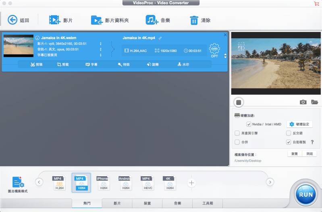Open the shopping cart icon

pyautogui.click(x=316, y=3)
